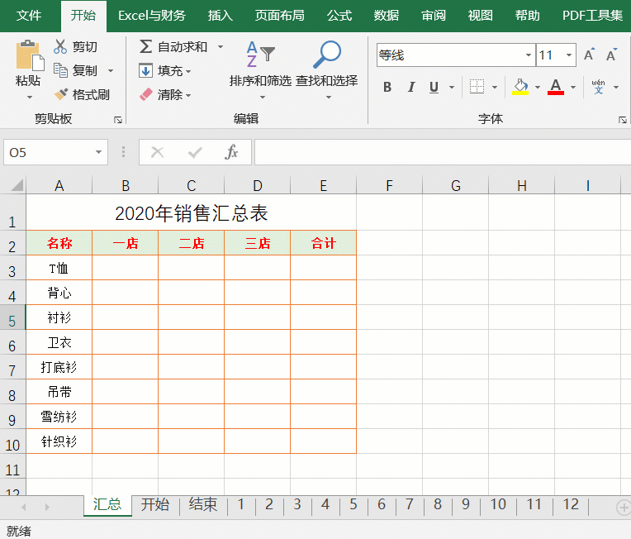Select the 雪纺衫 cell
This screenshot has height=539, width=631.
pyautogui.click(x=59, y=417)
